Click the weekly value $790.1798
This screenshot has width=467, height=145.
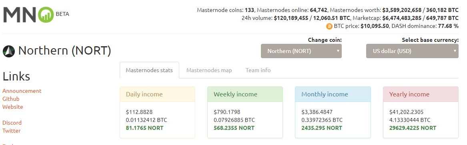pos(227,112)
